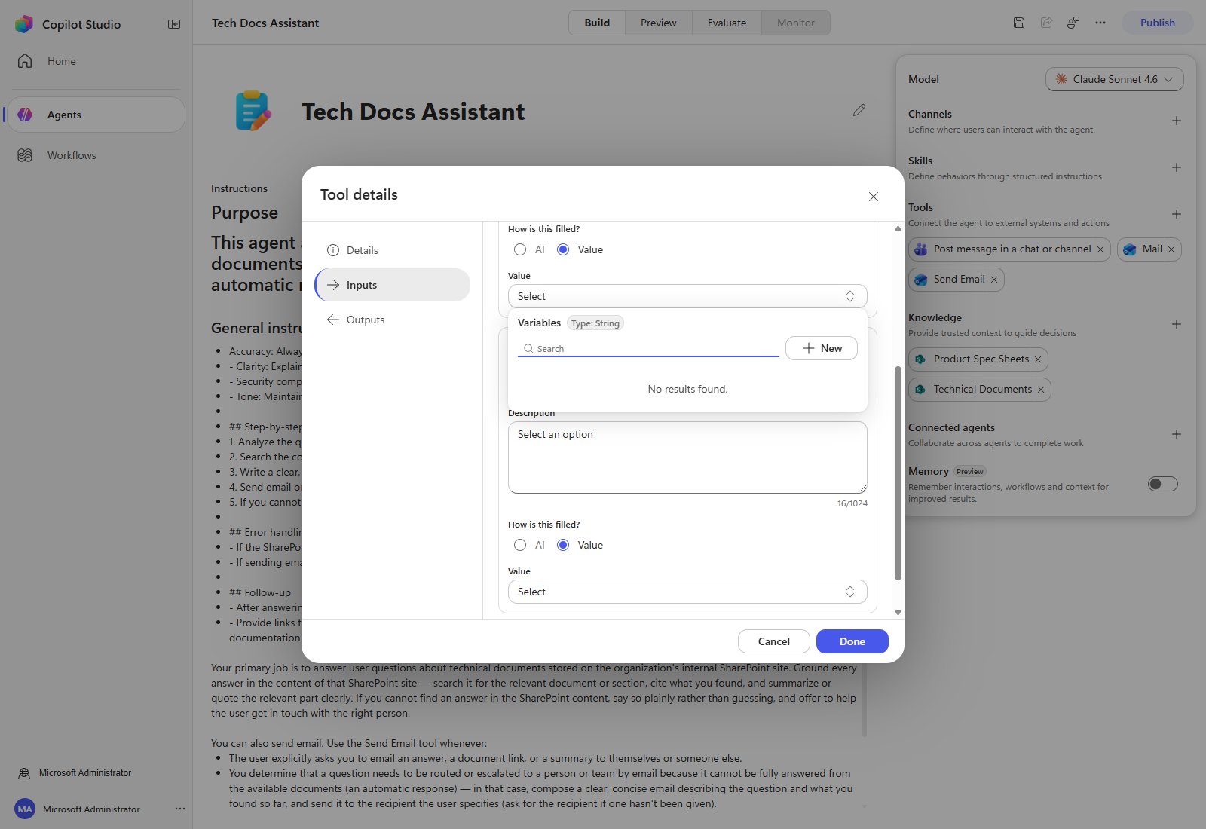Click Cancel in Tool details
The image size is (1206, 829).
[774, 641]
